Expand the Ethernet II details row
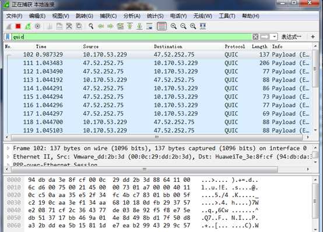323x232 pixels. (8, 157)
